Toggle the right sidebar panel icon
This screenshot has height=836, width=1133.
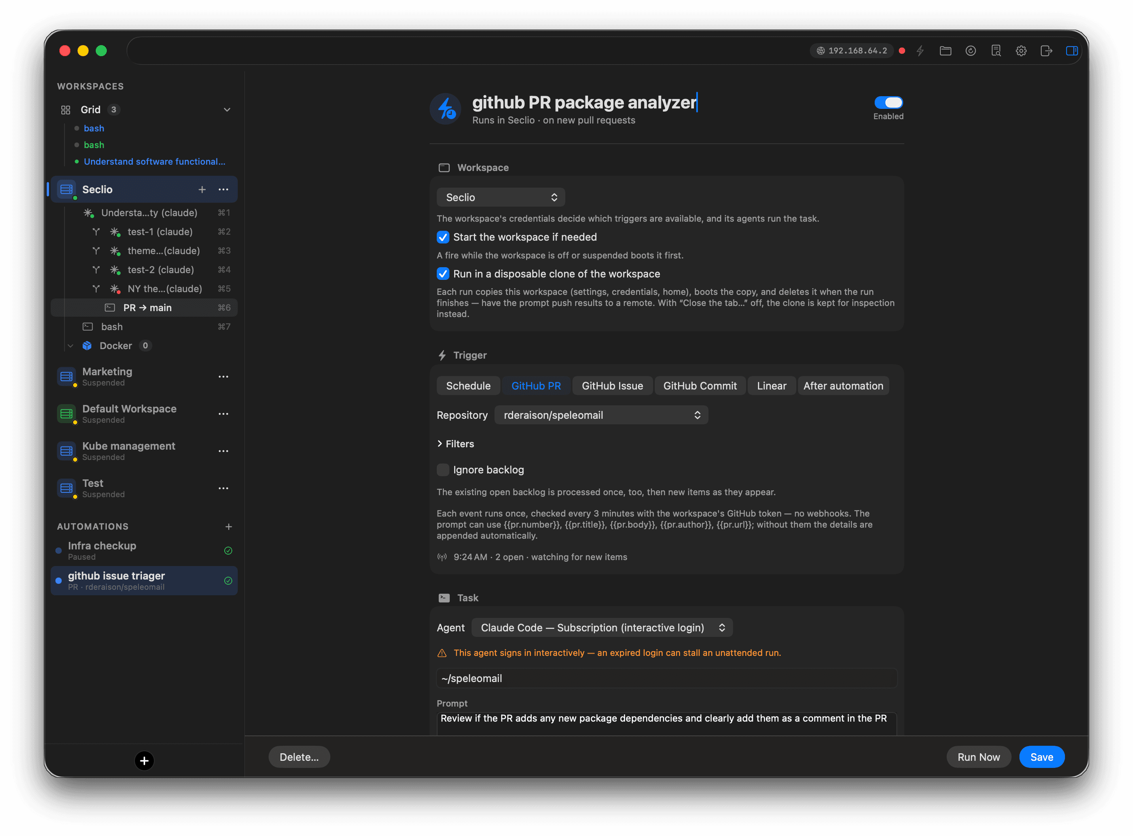1072,51
